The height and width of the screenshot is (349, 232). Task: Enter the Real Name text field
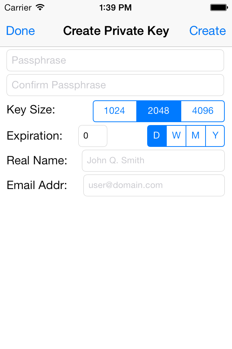pyautogui.click(x=153, y=161)
